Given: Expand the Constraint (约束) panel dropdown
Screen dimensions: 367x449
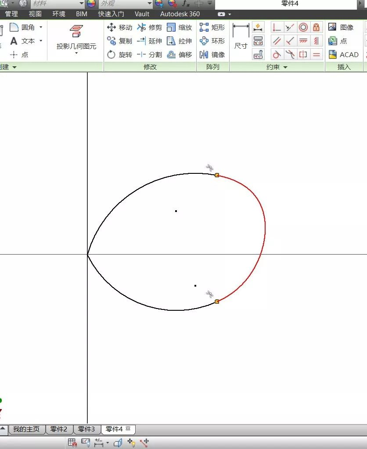Looking at the screenshot, I should (x=285, y=67).
